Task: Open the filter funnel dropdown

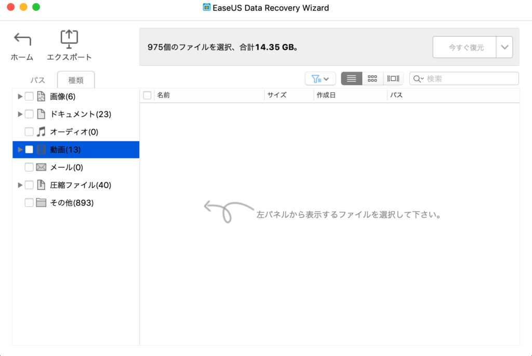Action: (x=320, y=79)
